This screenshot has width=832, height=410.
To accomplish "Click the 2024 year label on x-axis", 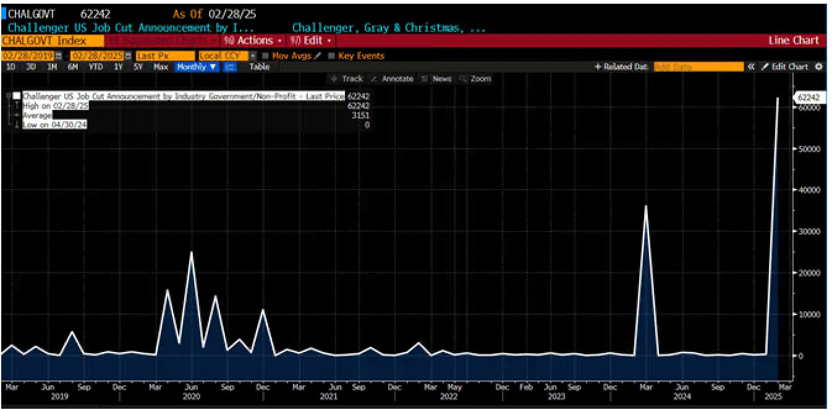I will pyautogui.click(x=682, y=397).
